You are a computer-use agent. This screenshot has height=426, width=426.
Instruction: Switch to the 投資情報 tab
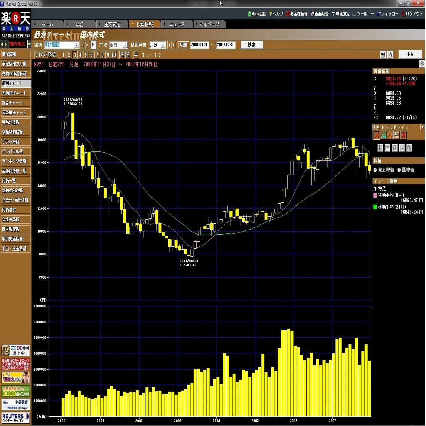click(144, 24)
